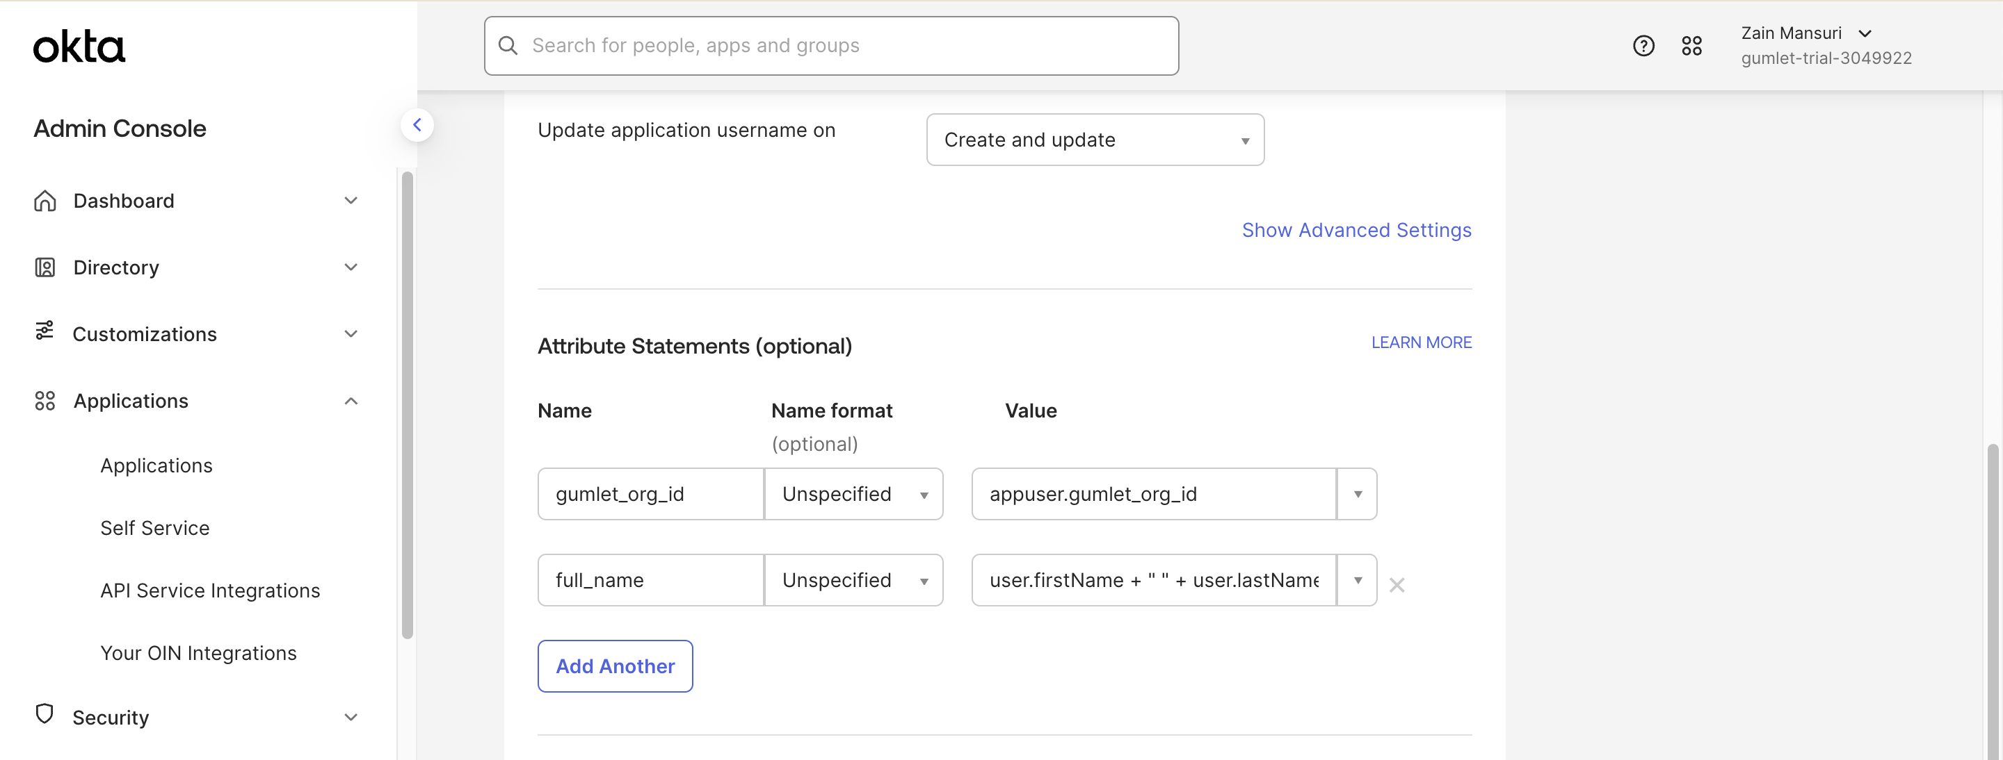Screen dimensions: 2003x760
Task: Click the gumlet-trial-3049922 org label
Action: (x=1826, y=58)
